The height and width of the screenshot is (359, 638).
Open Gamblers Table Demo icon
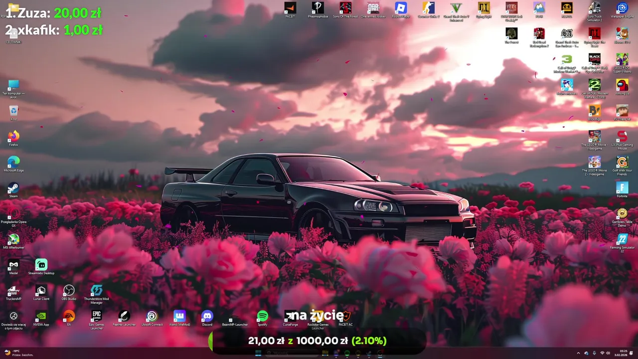coord(622,218)
